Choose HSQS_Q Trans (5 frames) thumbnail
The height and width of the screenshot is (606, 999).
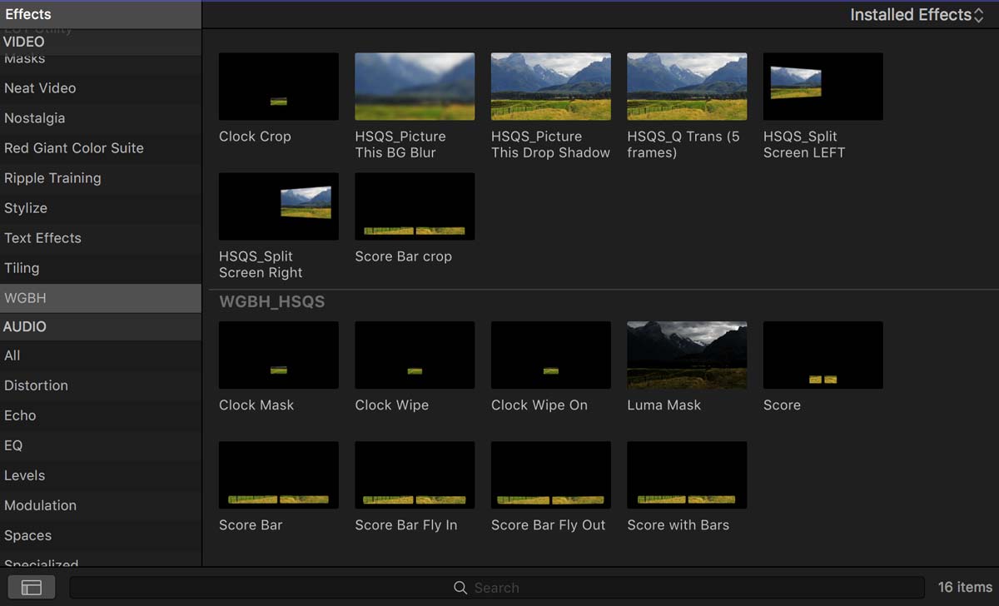click(687, 87)
